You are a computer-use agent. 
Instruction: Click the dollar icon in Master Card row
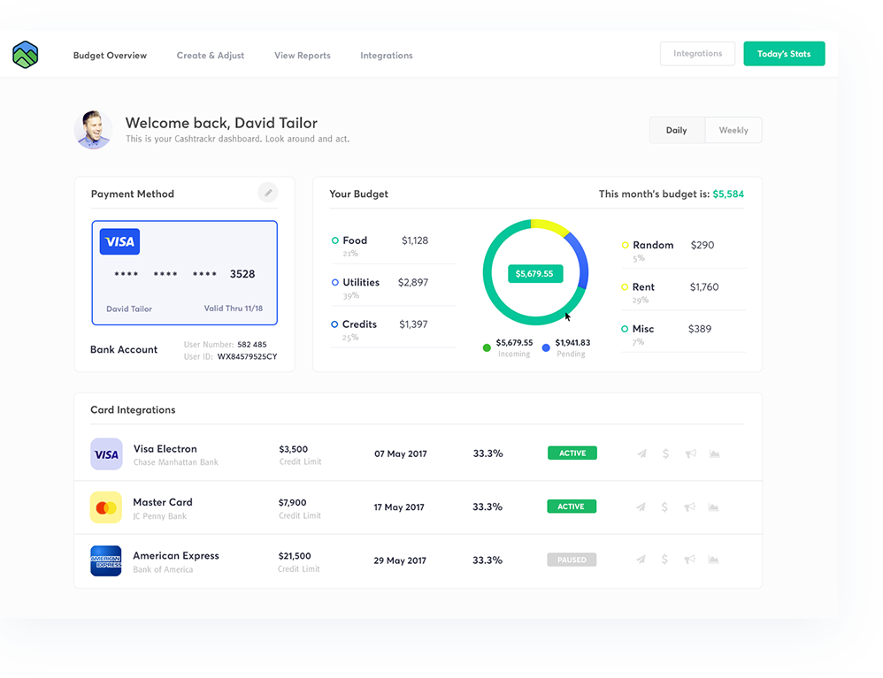pyautogui.click(x=665, y=507)
